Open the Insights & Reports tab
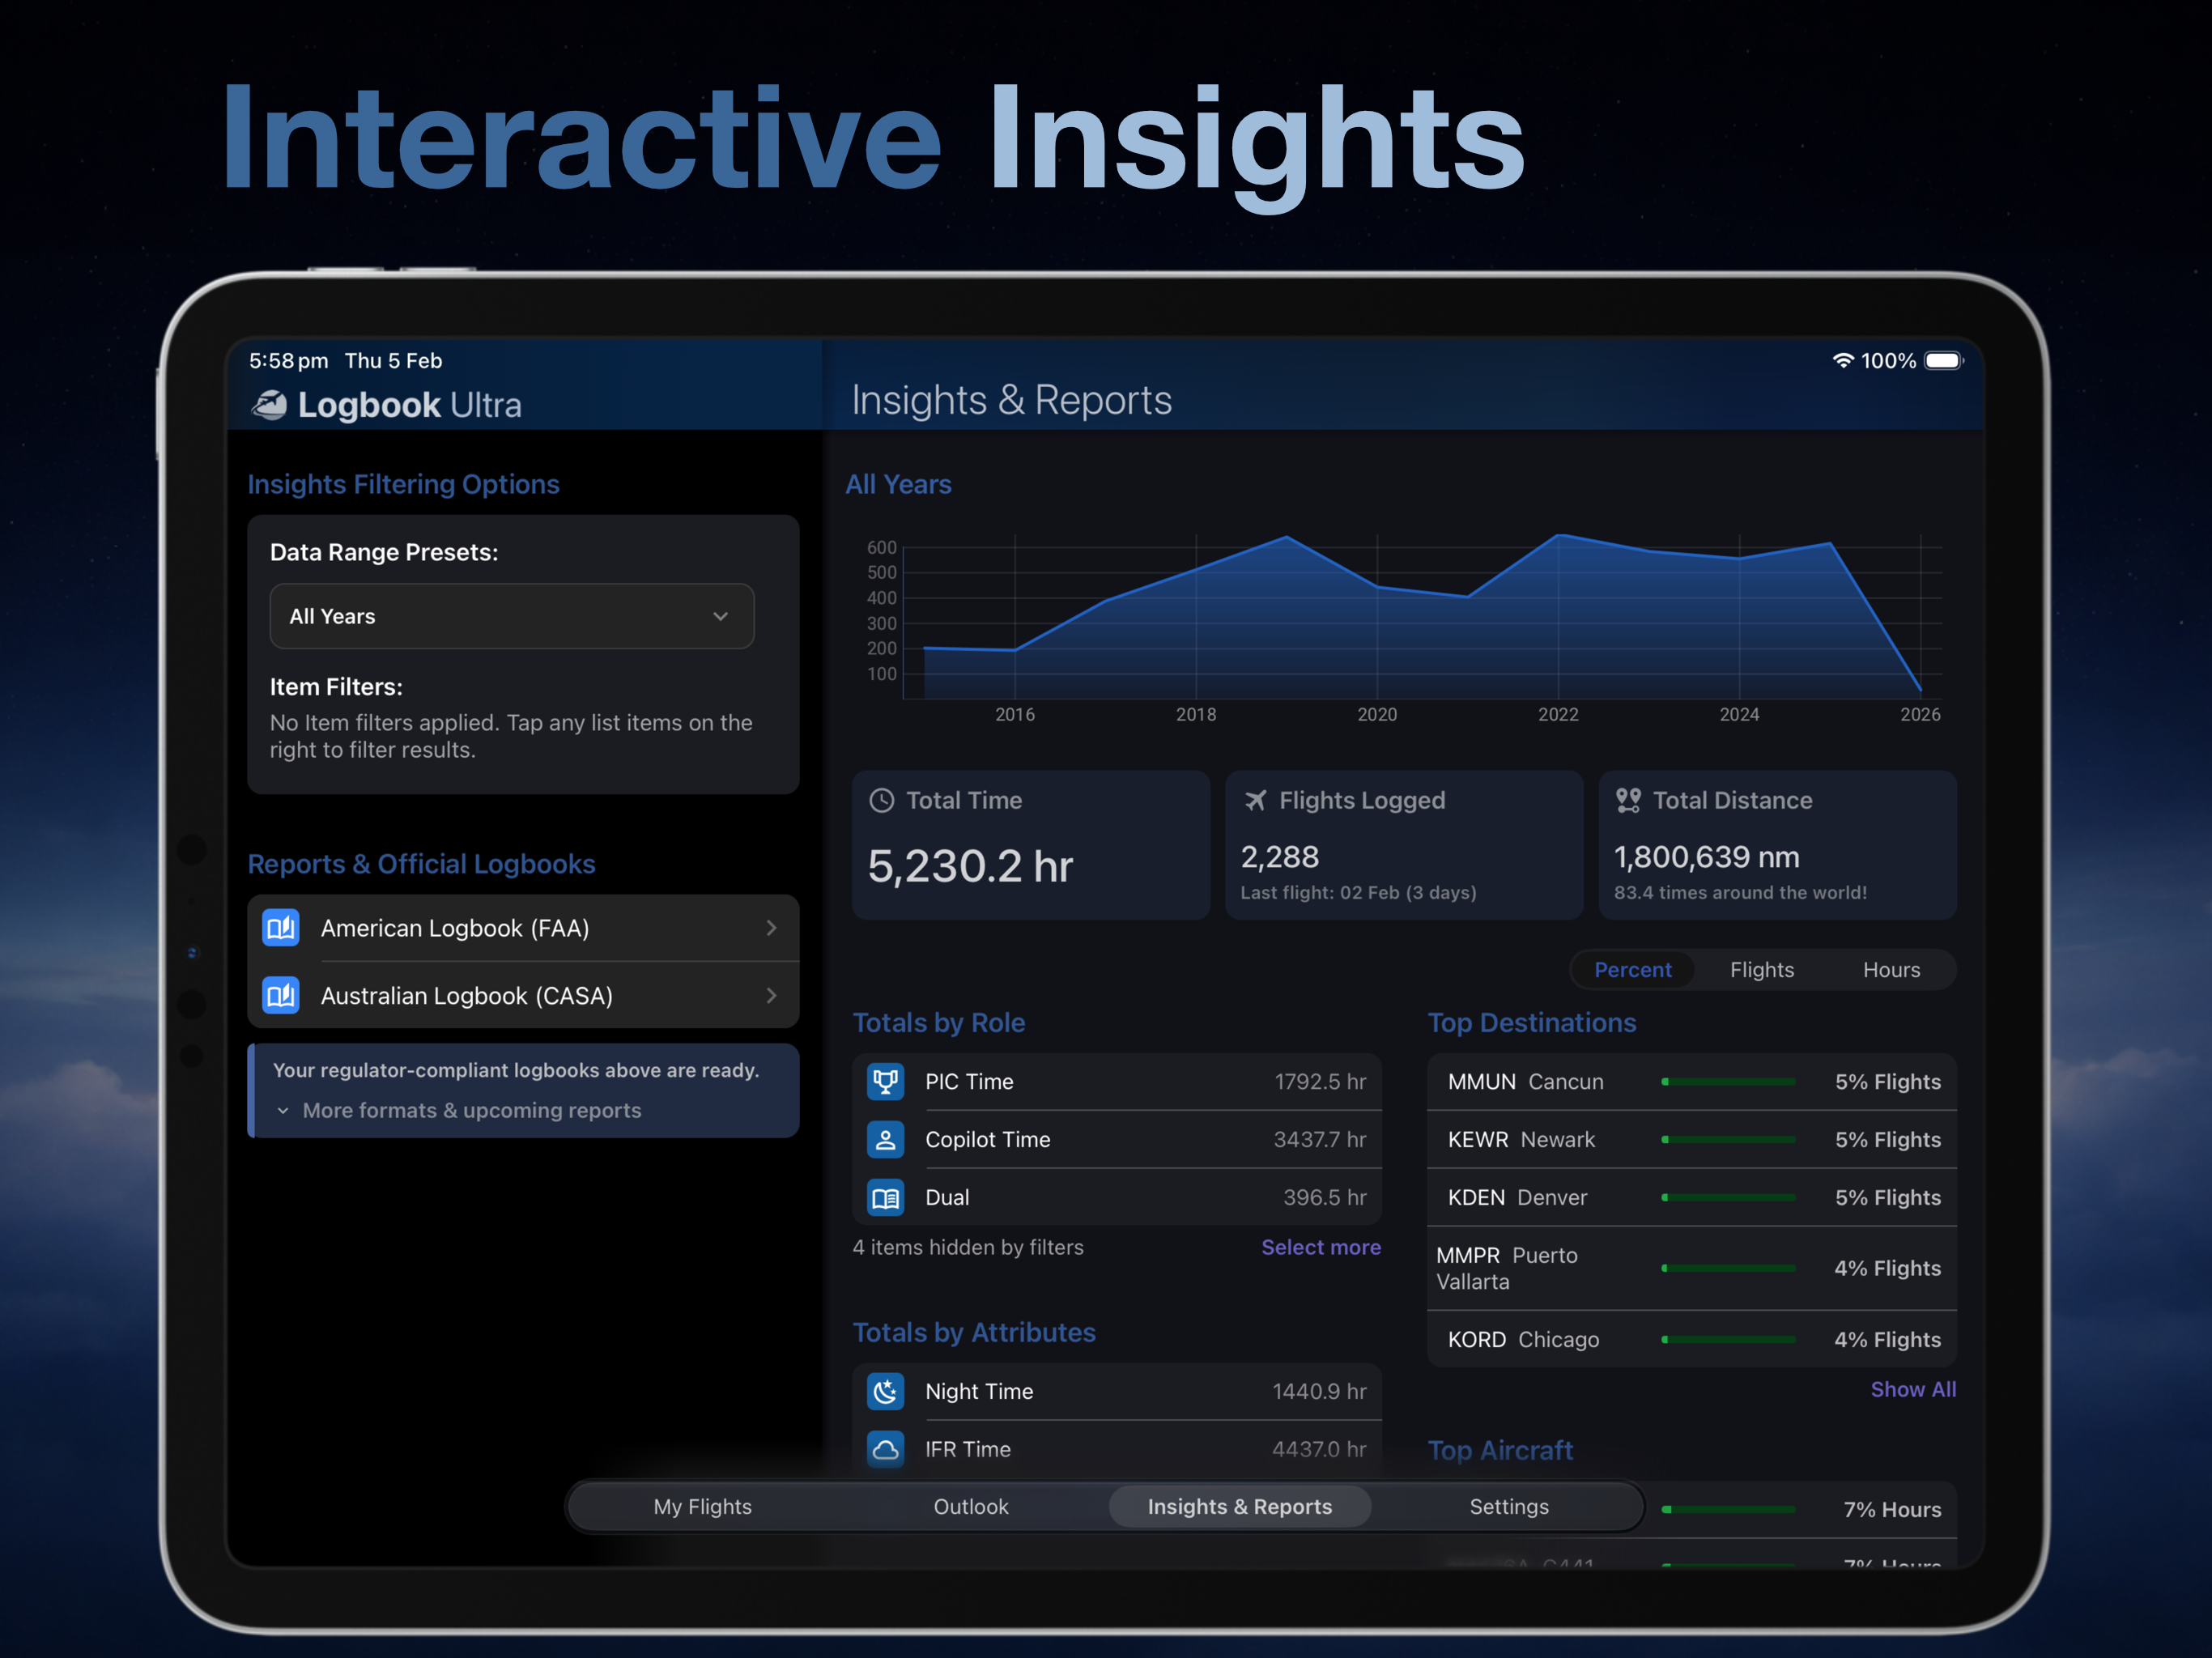The width and height of the screenshot is (2212, 1658). pyautogui.click(x=1240, y=1507)
